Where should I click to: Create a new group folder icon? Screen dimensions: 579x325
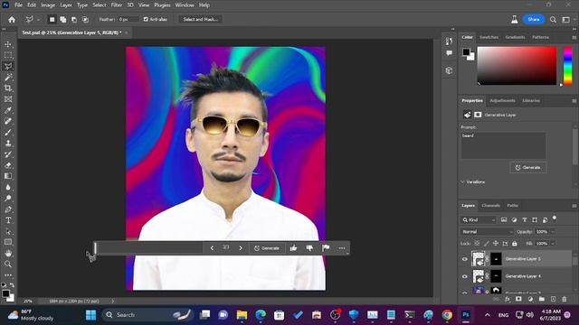(541, 299)
